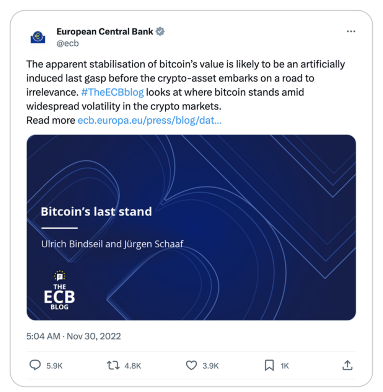383x392 pixels.
Task: Click the 'Bitcoin's last stand' card title
Action: (x=96, y=211)
